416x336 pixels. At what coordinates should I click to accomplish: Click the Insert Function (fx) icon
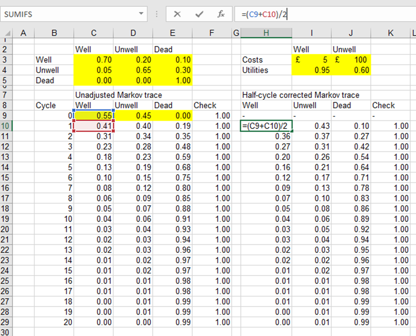pyautogui.click(x=221, y=14)
